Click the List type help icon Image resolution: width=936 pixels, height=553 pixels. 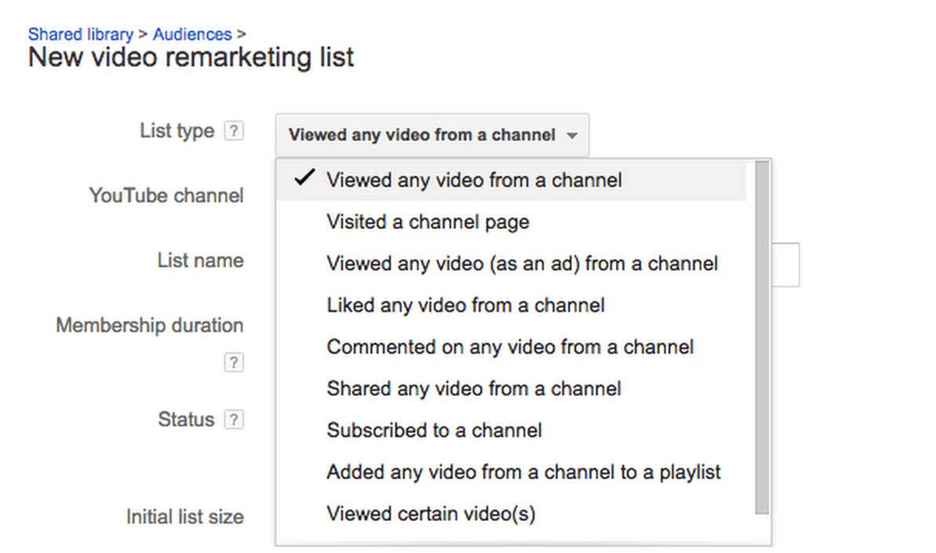235,131
